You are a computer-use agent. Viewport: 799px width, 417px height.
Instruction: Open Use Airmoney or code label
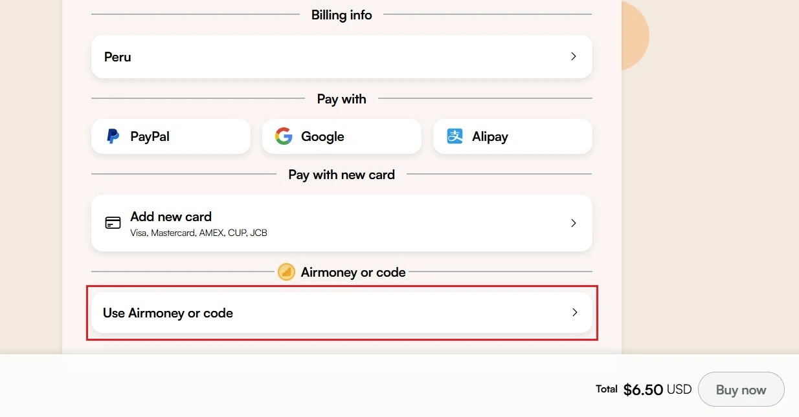pos(168,313)
